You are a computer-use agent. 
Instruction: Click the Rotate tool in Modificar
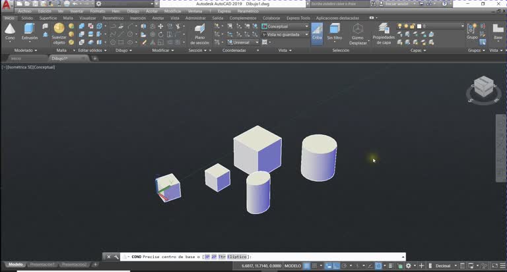[160, 34]
